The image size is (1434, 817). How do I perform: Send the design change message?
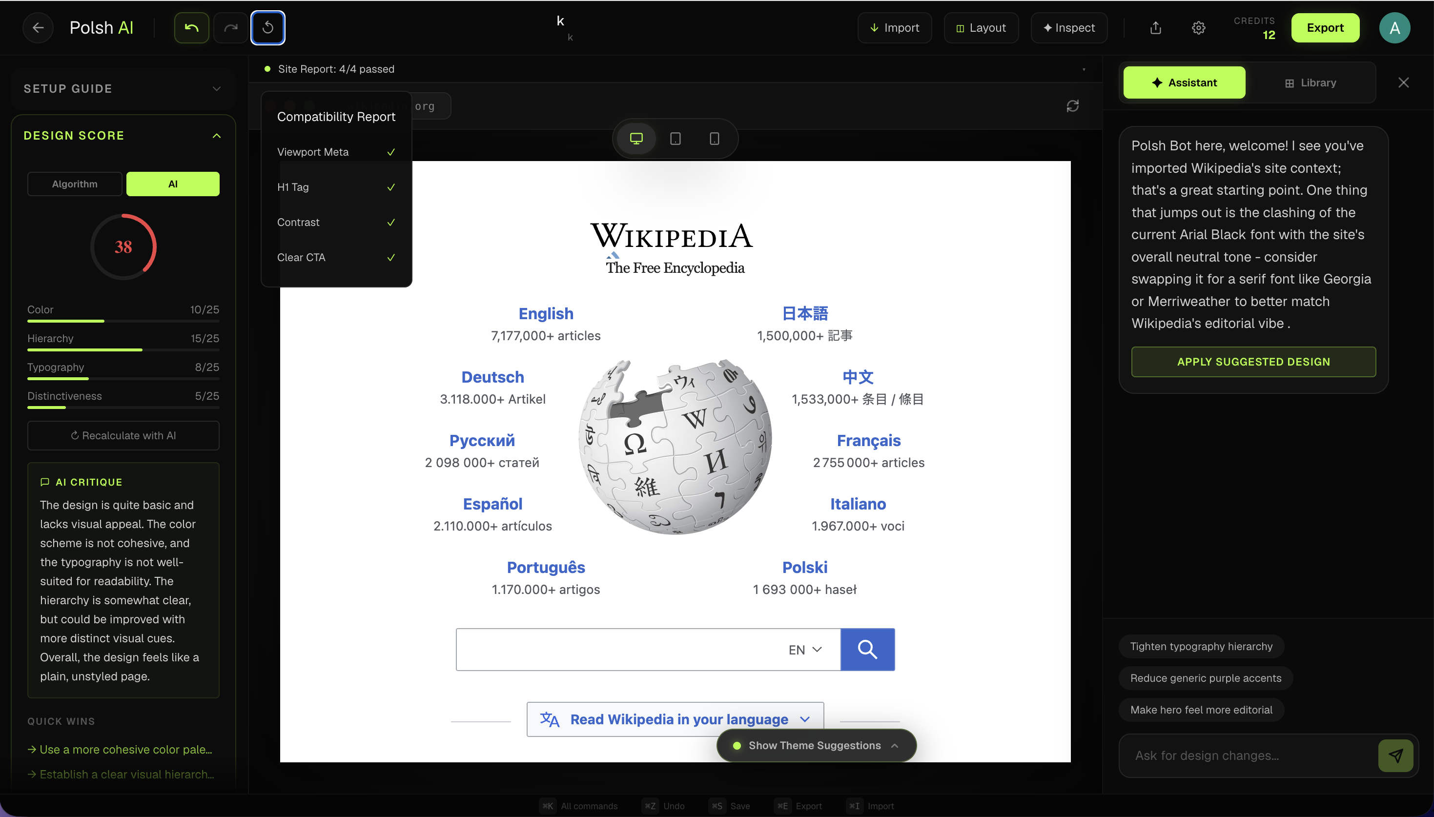click(x=1395, y=756)
